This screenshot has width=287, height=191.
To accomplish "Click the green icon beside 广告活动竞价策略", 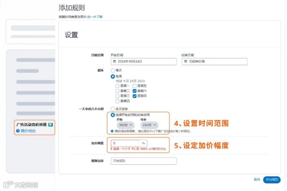I will (50, 125).
